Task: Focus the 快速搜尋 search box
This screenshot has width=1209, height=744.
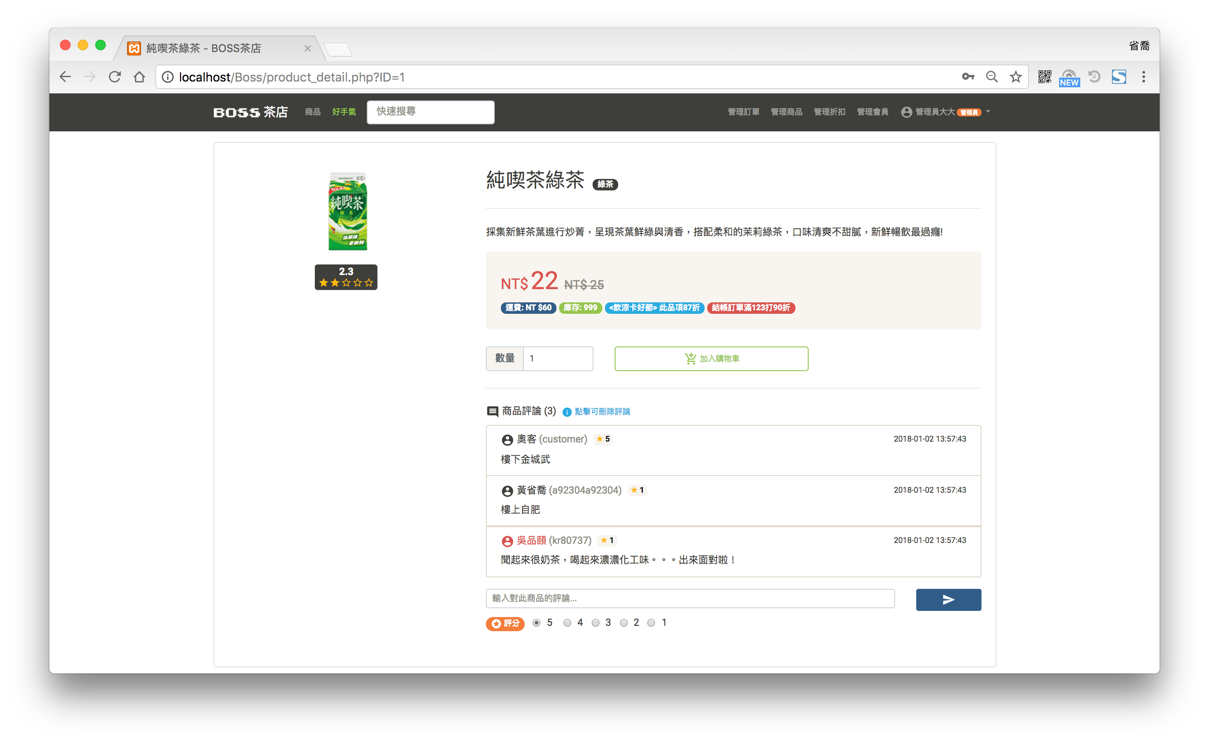Action: 430,112
